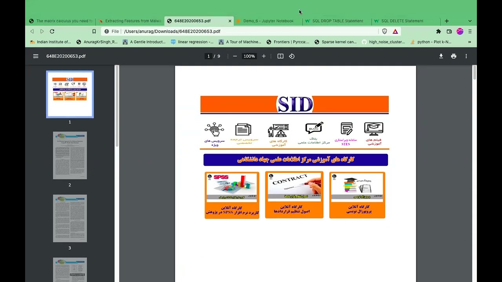Print the PDF document
Image resolution: width=502 pixels, height=282 pixels.
[453, 56]
